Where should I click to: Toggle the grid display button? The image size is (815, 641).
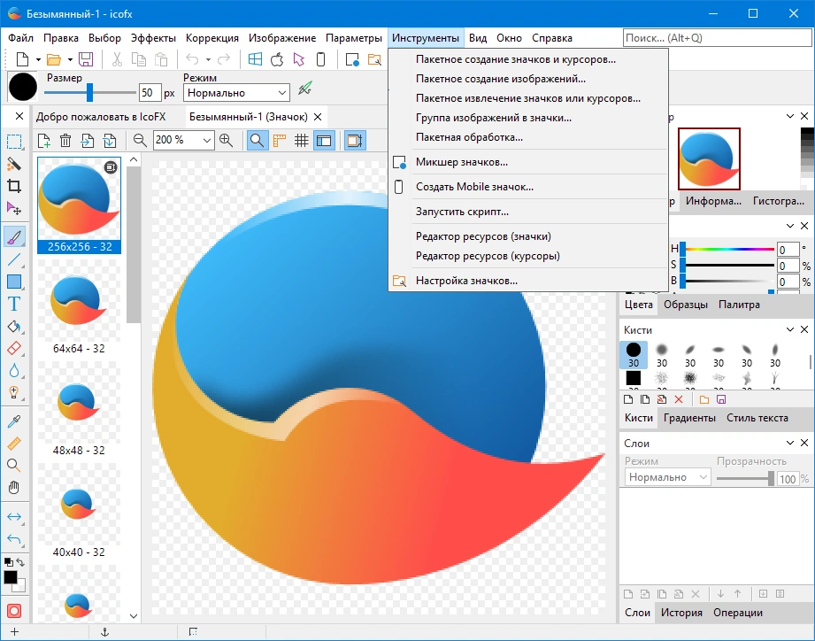[302, 141]
